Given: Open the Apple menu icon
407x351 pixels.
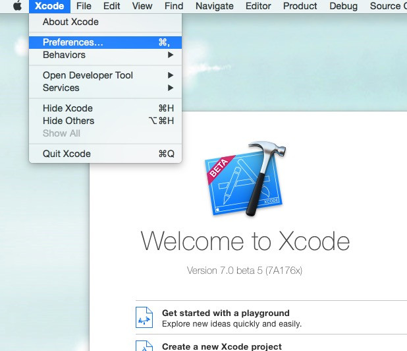Looking at the screenshot, I should (17, 6).
